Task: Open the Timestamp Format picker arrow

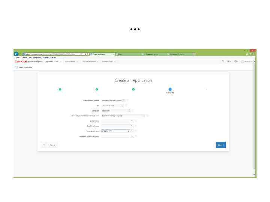Action: point(132,131)
